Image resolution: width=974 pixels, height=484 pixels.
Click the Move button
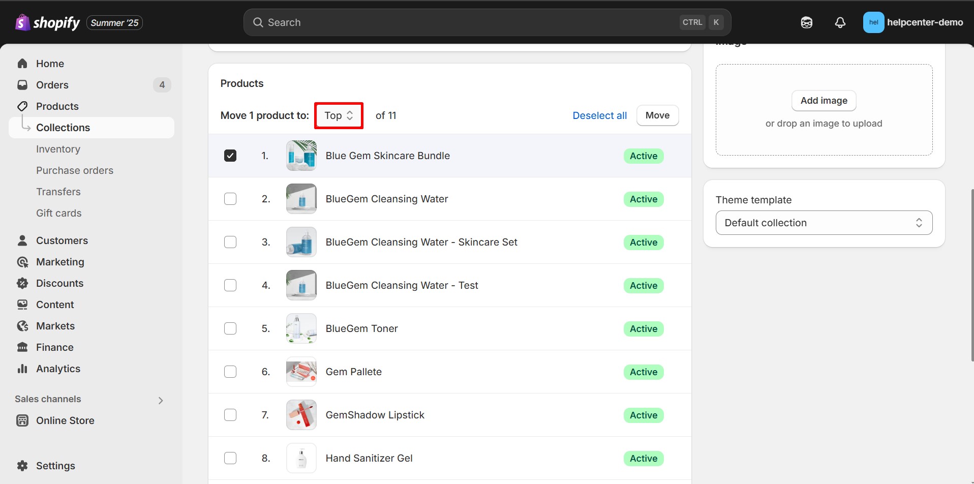pyautogui.click(x=657, y=115)
